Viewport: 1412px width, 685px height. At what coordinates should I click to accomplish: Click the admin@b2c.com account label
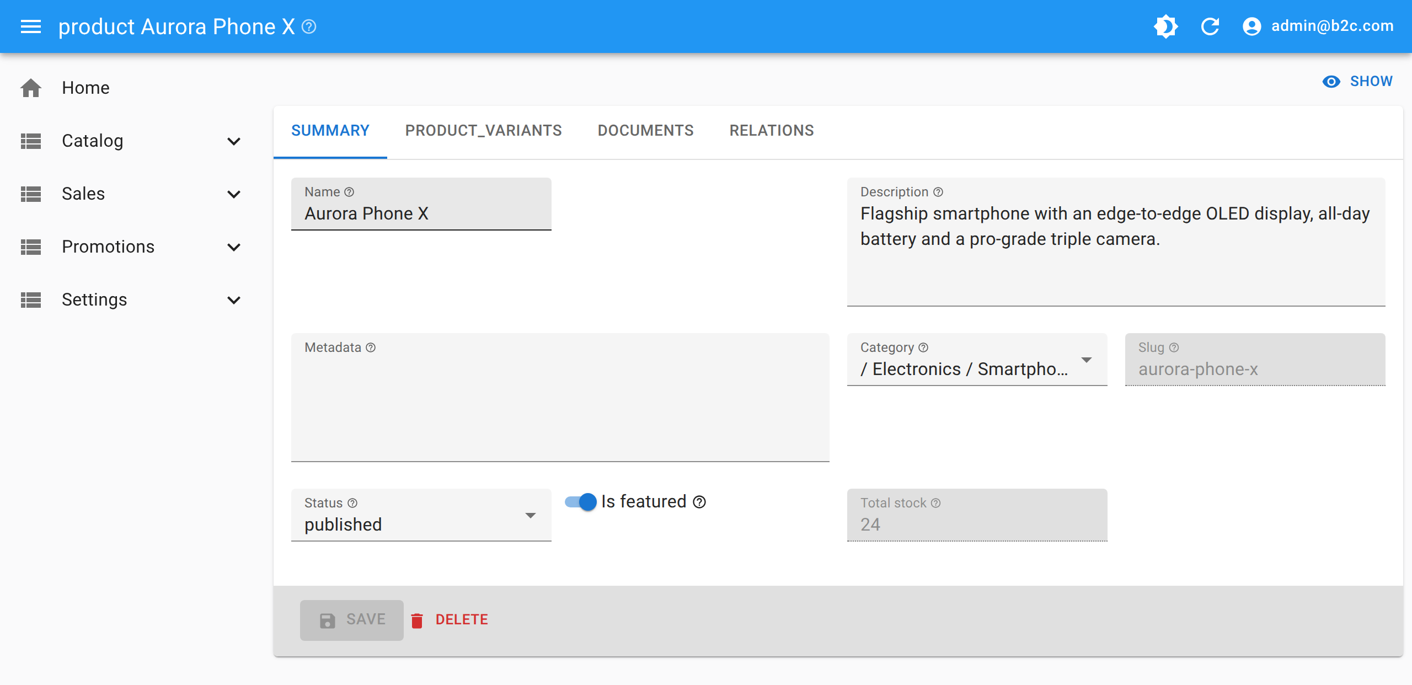tap(1333, 26)
